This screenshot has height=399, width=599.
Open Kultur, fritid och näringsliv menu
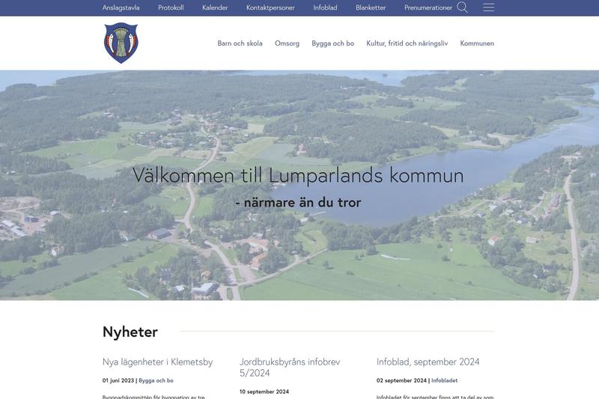[407, 43]
